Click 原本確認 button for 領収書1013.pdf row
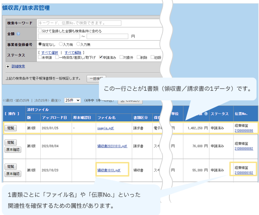 pyautogui.click(x=13, y=174)
